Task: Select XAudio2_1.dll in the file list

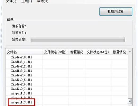Action: [x=21, y=62]
